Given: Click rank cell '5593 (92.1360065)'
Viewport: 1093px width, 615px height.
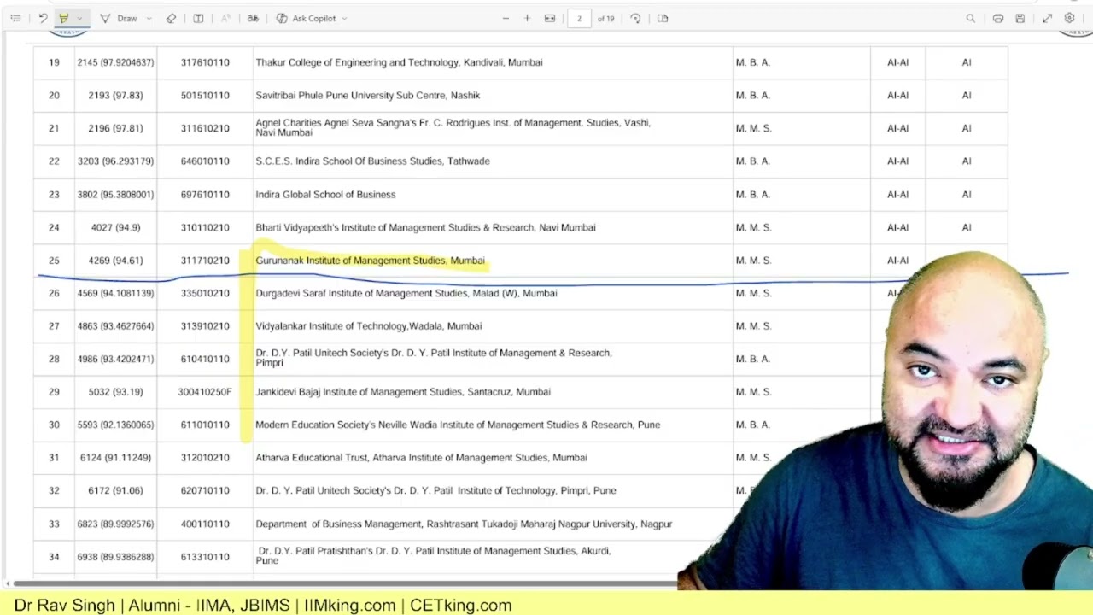Looking at the screenshot, I should 115,425.
